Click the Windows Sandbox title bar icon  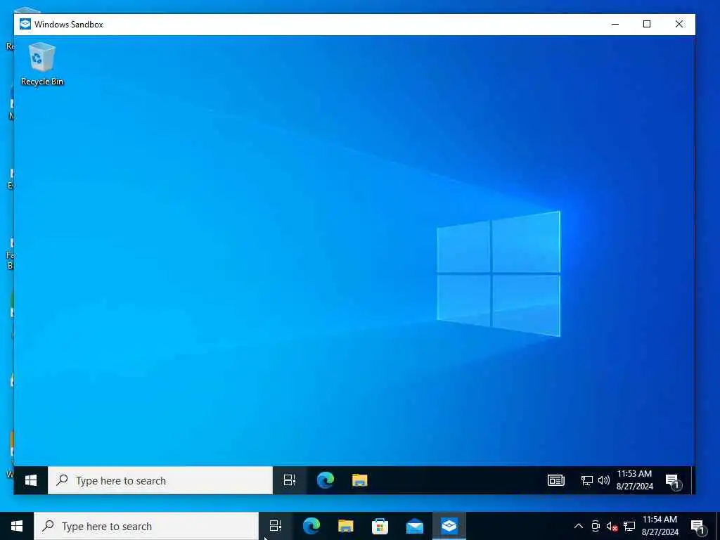point(25,24)
